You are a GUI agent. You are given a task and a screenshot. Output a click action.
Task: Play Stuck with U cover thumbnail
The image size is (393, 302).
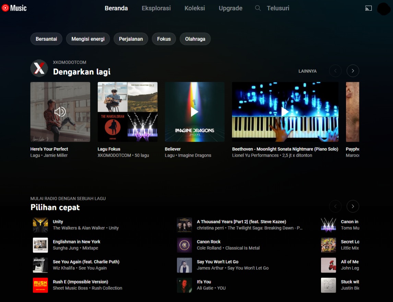tap(329, 285)
